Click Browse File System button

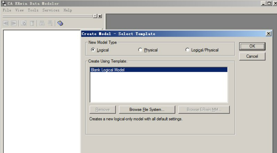click(x=147, y=110)
